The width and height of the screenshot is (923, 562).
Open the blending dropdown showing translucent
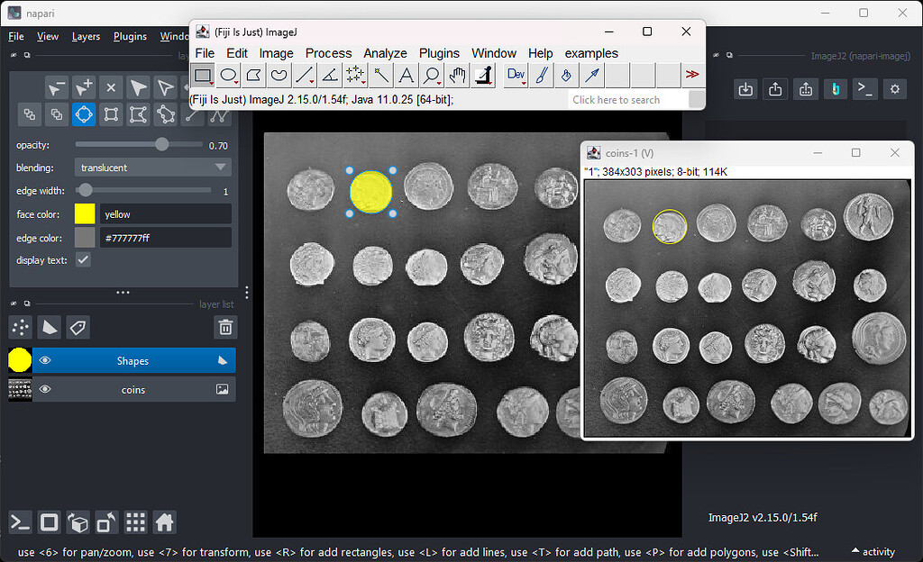tap(151, 167)
